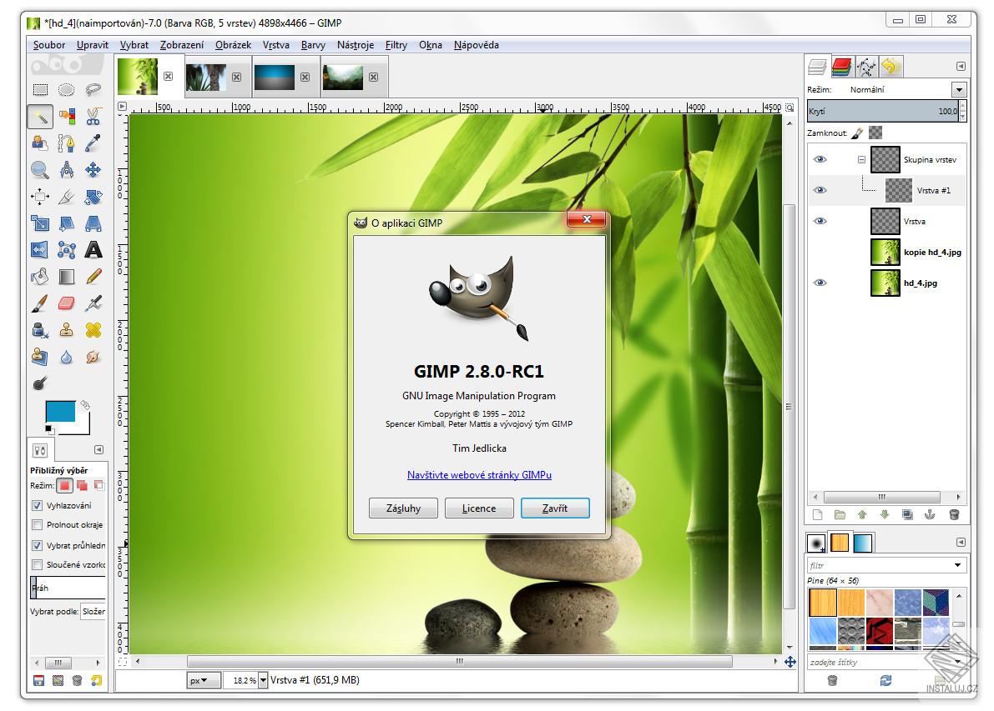
Task: Choose the Flip tool
Action: tap(40, 250)
